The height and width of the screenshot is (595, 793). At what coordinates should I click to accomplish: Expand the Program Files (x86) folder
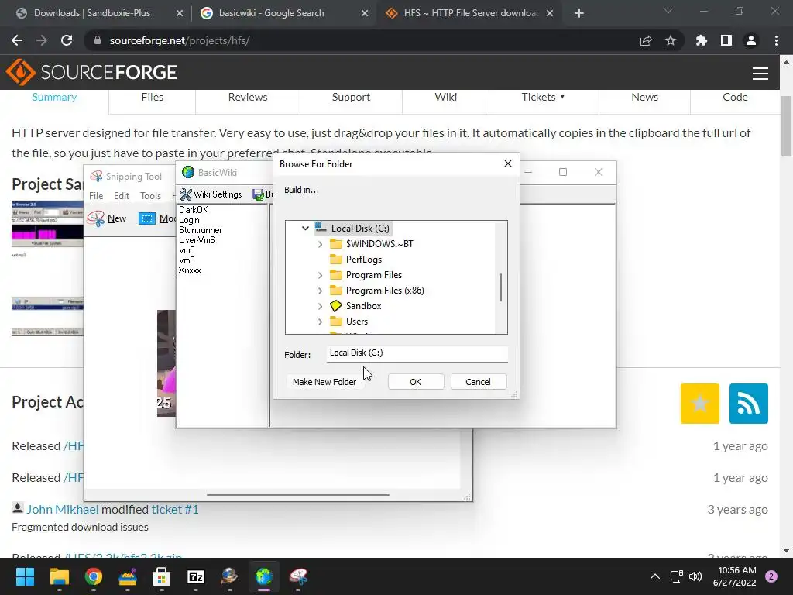(x=320, y=291)
